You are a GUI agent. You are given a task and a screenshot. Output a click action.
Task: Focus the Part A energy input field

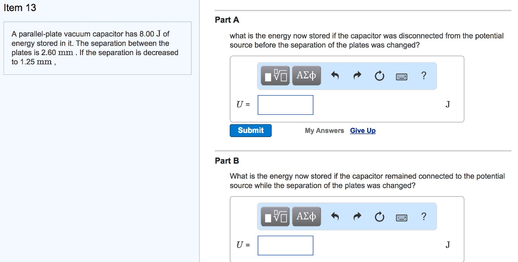285,105
